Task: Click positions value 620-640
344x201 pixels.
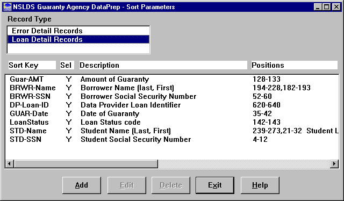Action: coord(267,105)
